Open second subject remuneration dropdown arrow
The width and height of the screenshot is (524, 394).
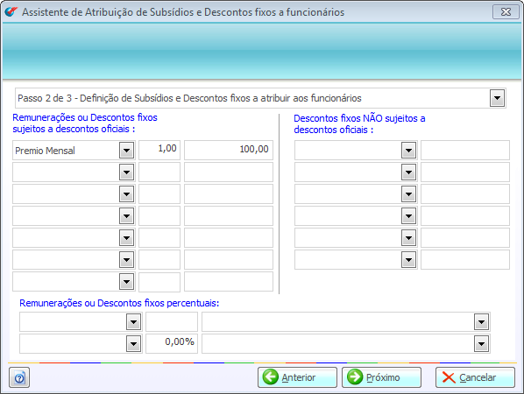coord(127,172)
